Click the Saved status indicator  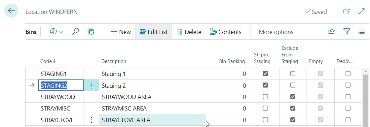coord(316,12)
